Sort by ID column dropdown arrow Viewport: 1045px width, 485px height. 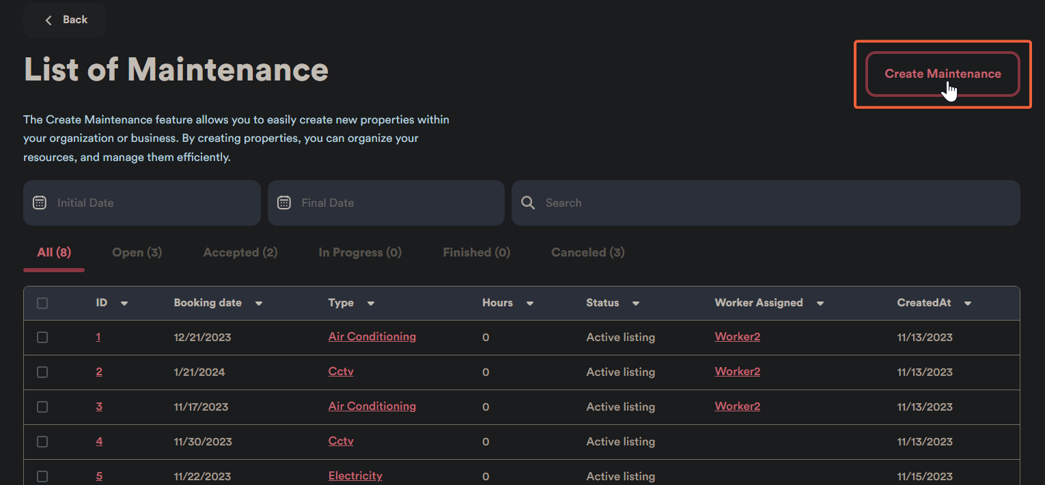124,304
